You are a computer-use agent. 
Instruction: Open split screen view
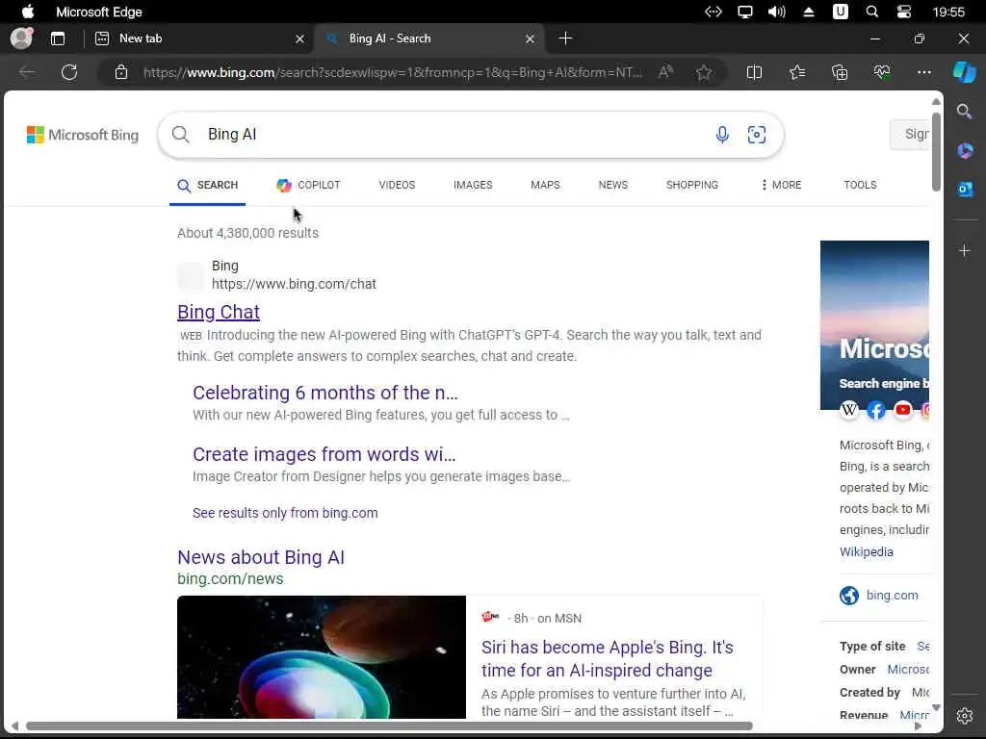[x=754, y=73]
